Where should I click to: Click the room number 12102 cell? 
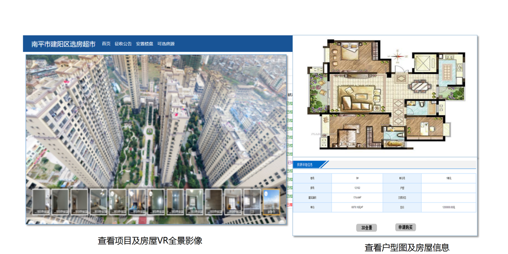357,188
